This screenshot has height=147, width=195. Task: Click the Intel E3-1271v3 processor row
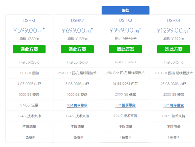[173, 62]
